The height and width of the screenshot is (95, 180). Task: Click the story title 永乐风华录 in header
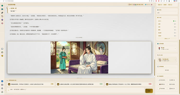[11, 5]
